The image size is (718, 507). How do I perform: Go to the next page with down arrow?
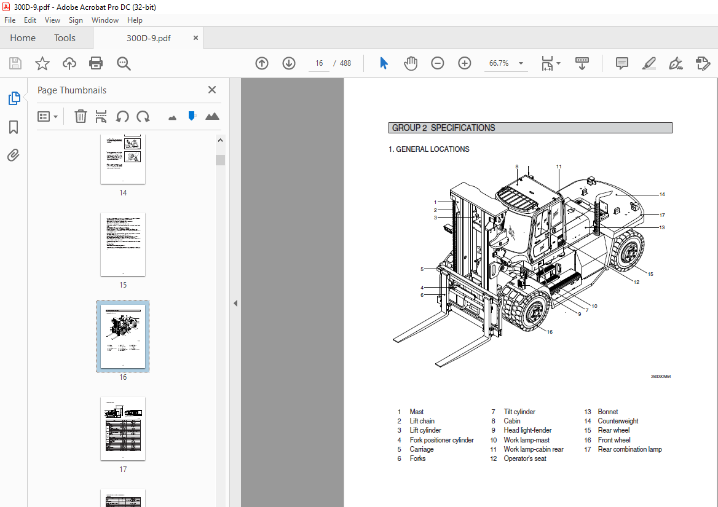pos(289,63)
